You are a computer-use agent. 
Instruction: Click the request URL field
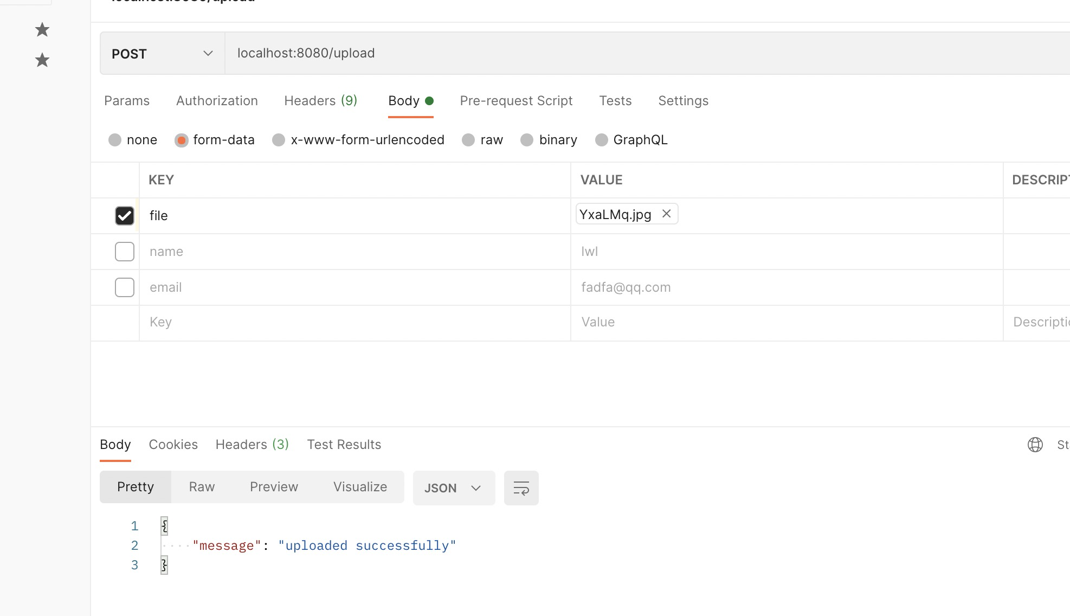pyautogui.click(x=647, y=53)
